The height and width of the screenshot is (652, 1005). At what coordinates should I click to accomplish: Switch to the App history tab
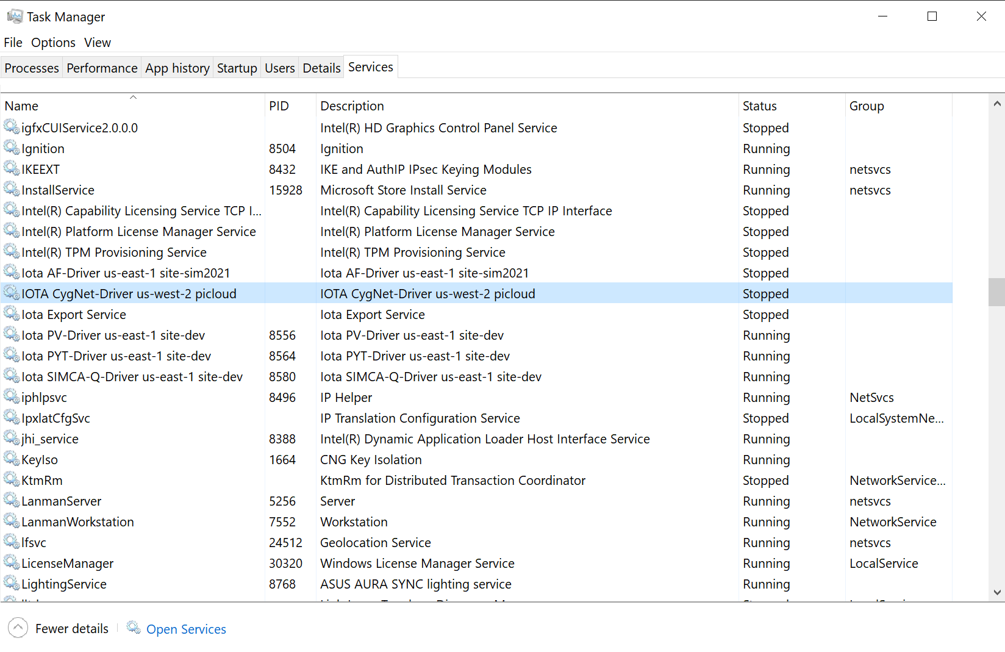177,68
